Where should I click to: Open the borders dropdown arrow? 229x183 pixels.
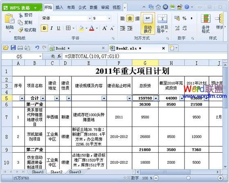click(73, 28)
